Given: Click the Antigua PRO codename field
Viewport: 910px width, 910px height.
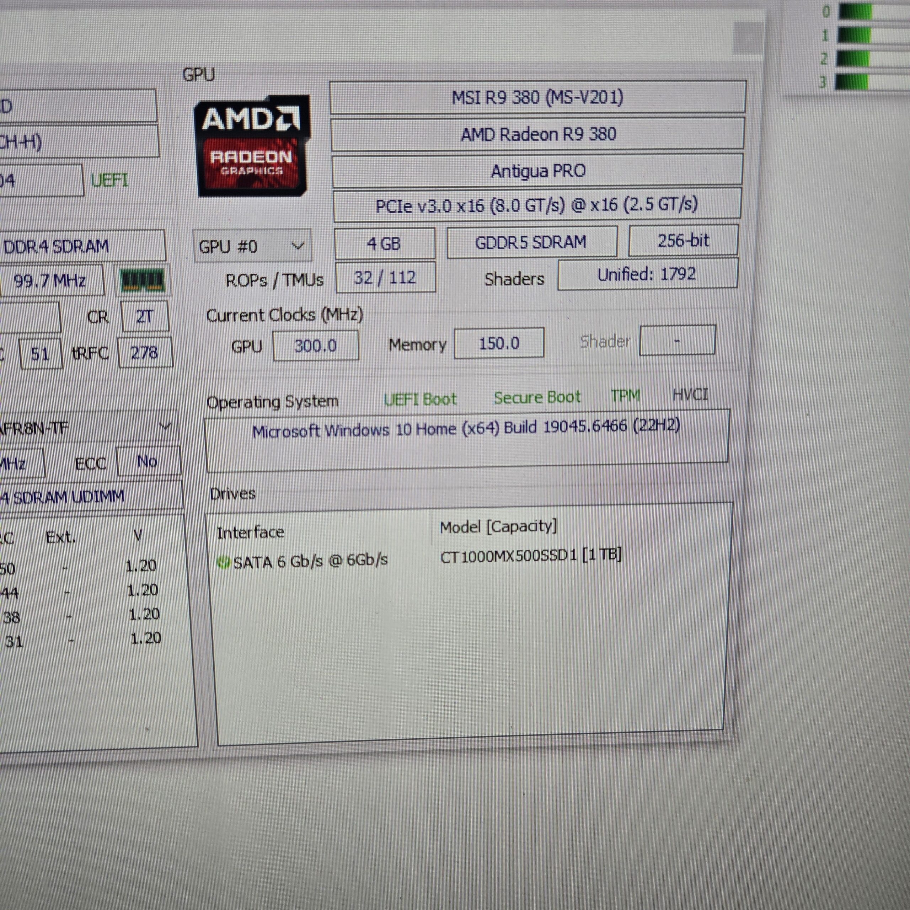Looking at the screenshot, I should click(x=538, y=171).
